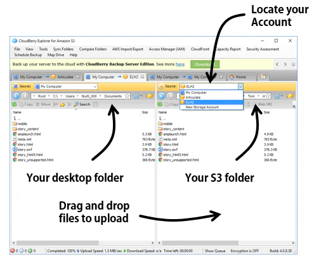Image resolution: width=314 pixels, height=259 pixels.
Task: Bookmark the right pane path with star outline
Action: click(268, 96)
